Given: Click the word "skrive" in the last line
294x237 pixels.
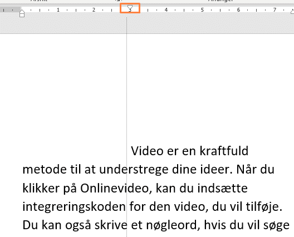Looking at the screenshot, I should 111,225.
